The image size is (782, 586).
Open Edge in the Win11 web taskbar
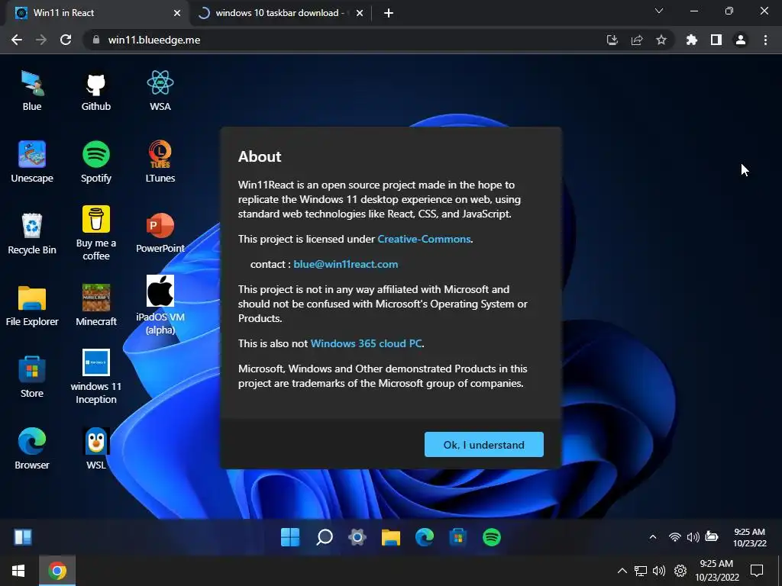(425, 537)
